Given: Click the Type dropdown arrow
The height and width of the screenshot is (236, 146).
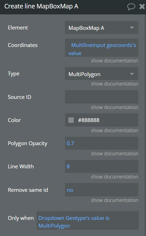Looking at the screenshot, I should coord(132,74).
